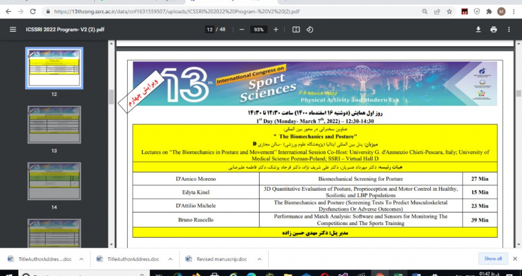Open the Extensions puzzle menu

tap(489, 11)
